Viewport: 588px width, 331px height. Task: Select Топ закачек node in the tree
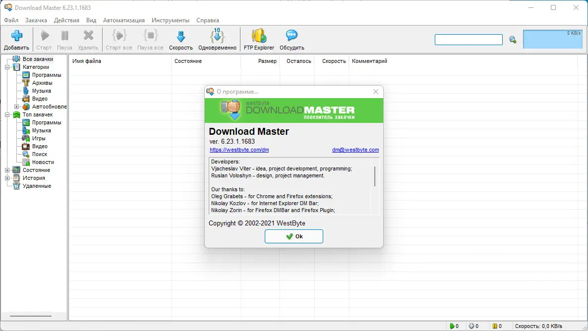(38, 114)
